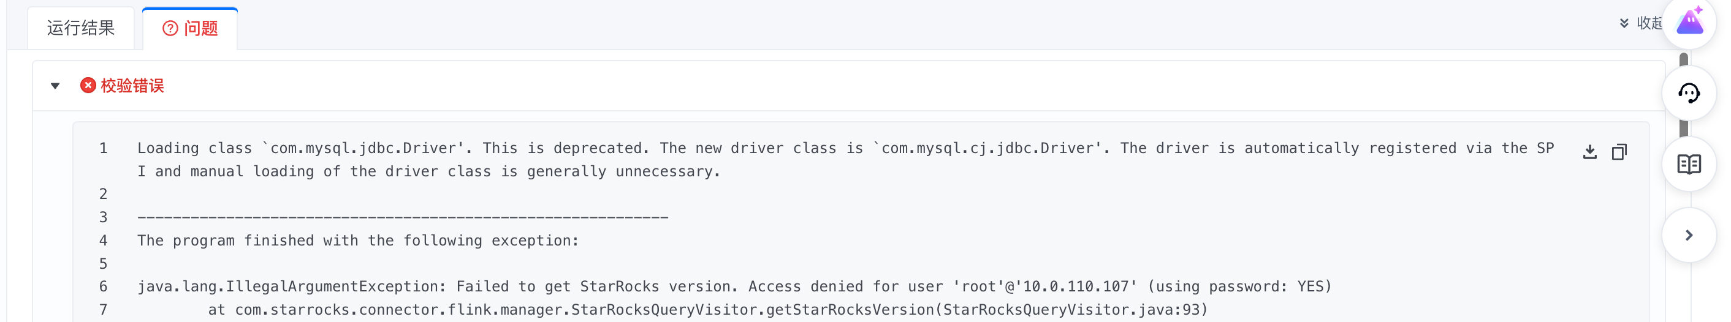Click the double-chevron icon beside 收起

(1624, 23)
